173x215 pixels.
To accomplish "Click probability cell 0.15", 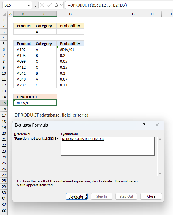I will click(70, 67).
